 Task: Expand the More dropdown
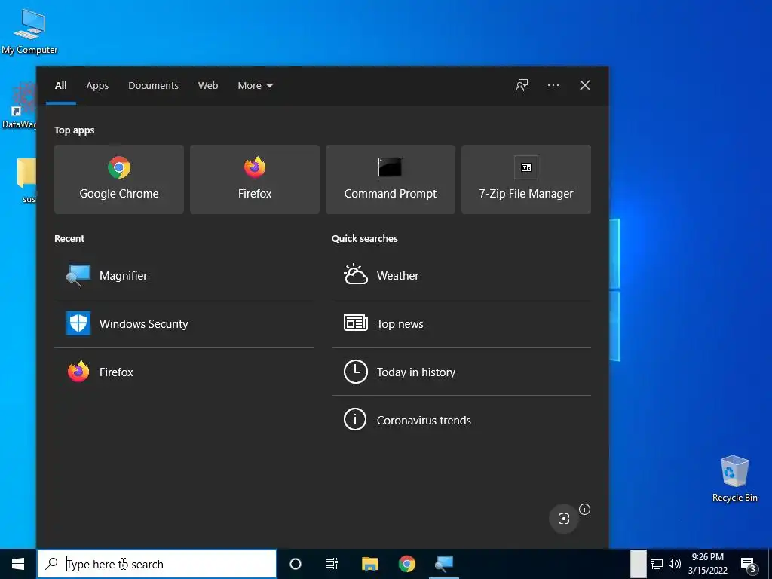(255, 86)
